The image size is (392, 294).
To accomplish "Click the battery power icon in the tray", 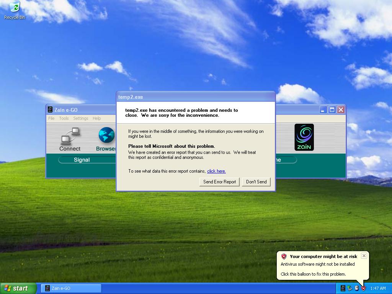I will tap(357, 288).
